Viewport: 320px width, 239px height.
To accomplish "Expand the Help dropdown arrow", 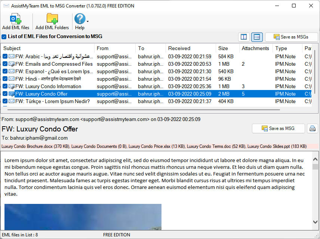I will 88,21.
